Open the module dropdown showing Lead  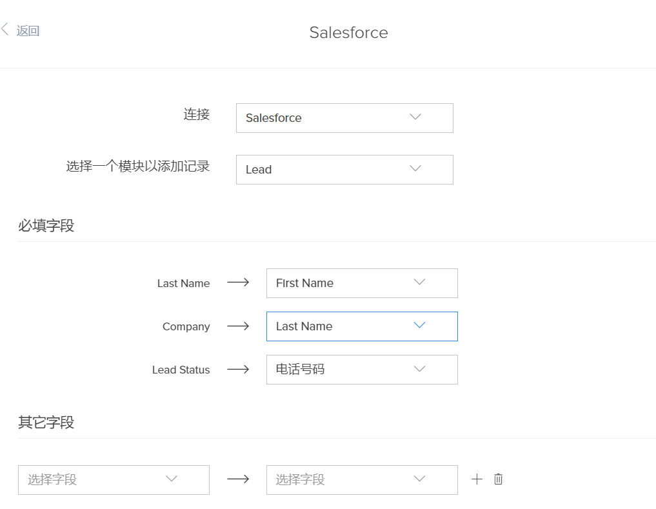(x=344, y=170)
